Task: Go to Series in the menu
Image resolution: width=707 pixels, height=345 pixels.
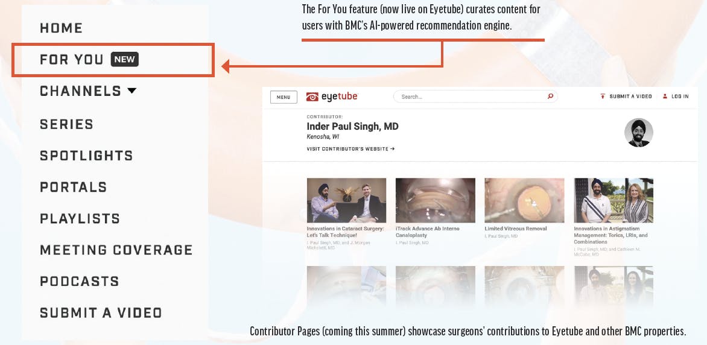Action: (x=67, y=124)
